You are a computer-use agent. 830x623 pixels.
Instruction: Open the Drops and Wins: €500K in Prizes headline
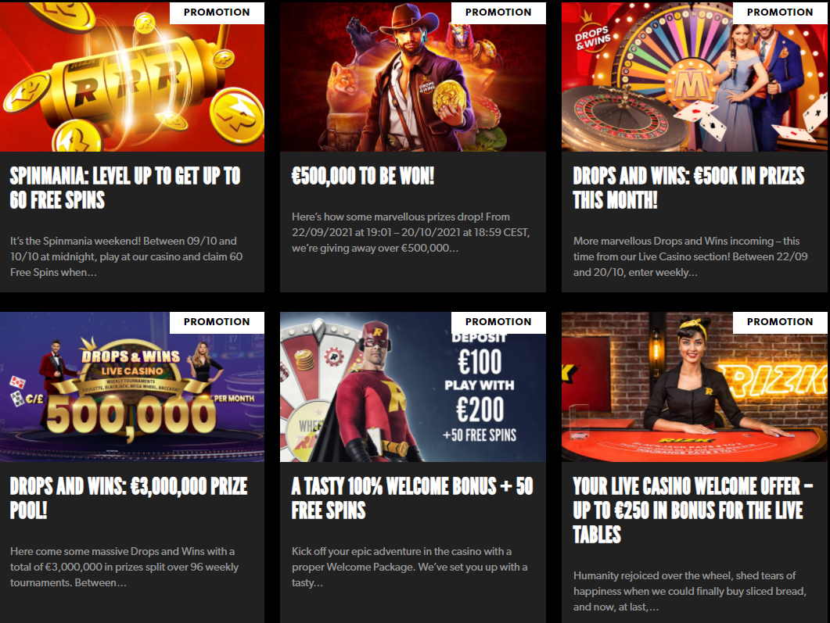tap(688, 188)
